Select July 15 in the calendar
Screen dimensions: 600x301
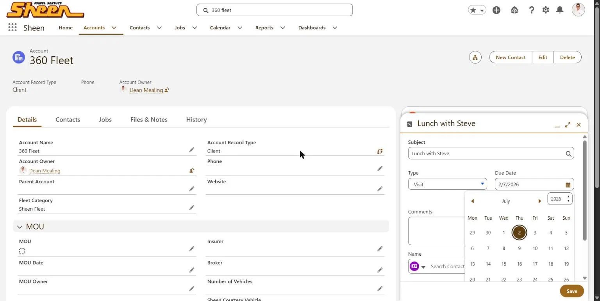point(504,264)
